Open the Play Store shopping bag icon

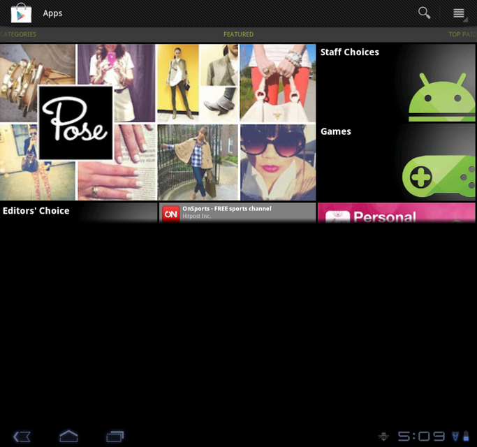[x=21, y=13]
